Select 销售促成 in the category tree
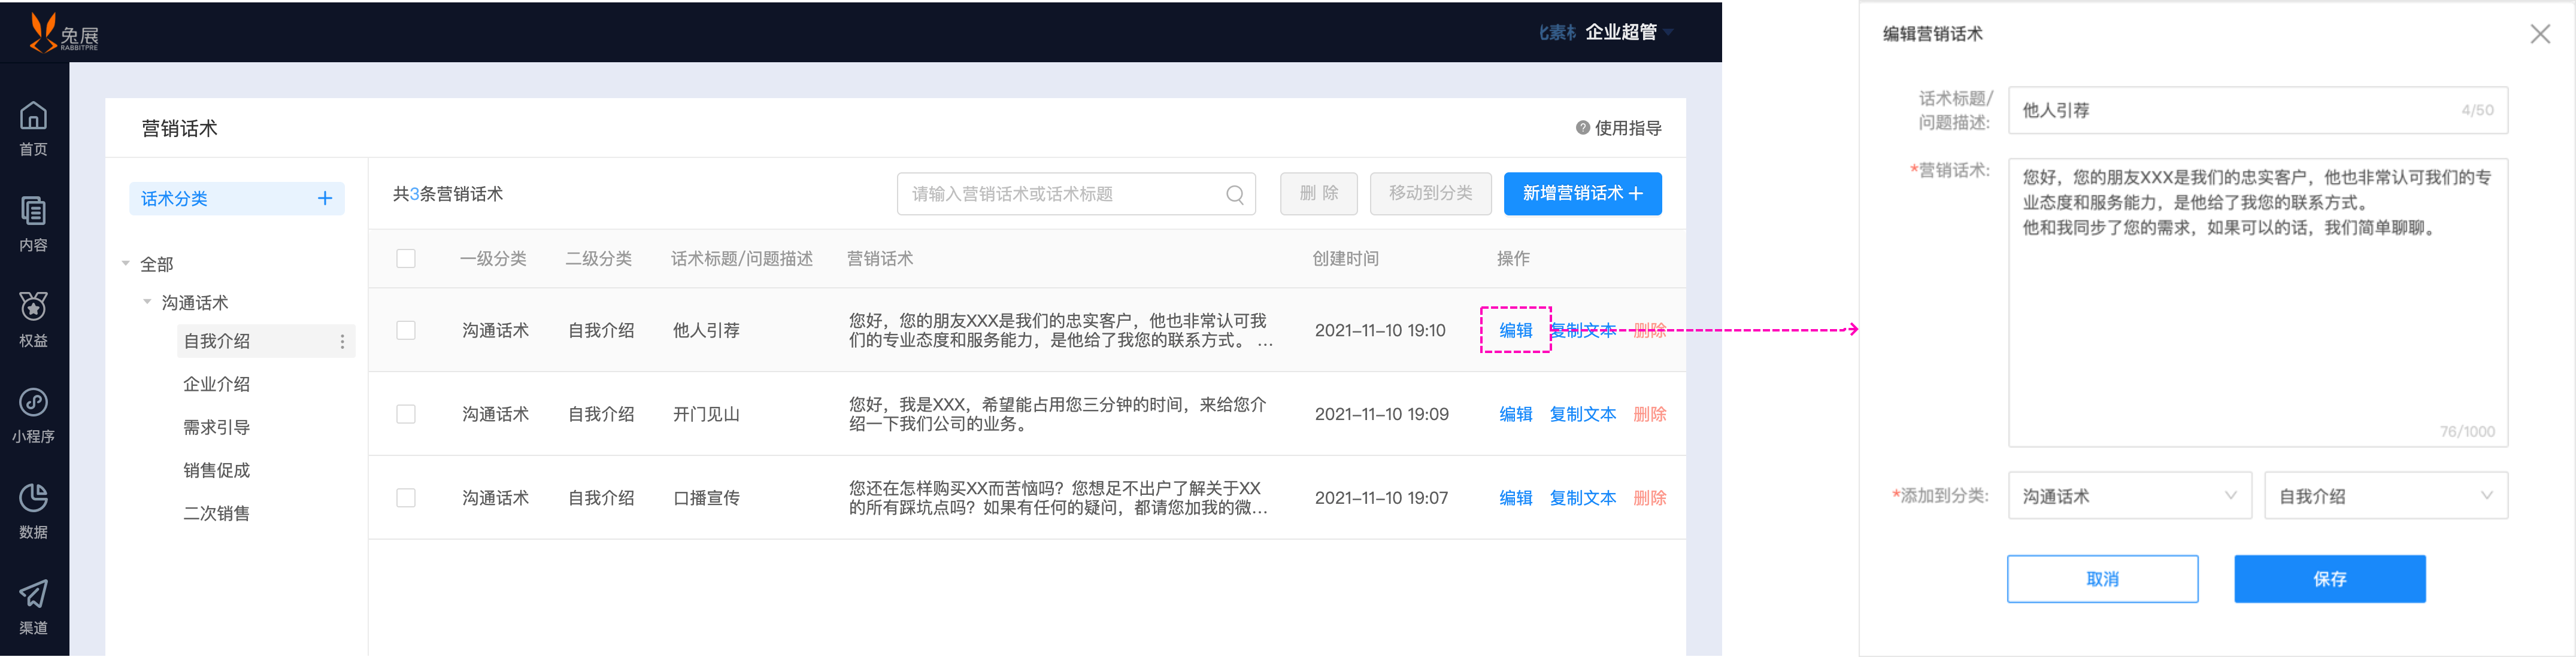 (217, 470)
